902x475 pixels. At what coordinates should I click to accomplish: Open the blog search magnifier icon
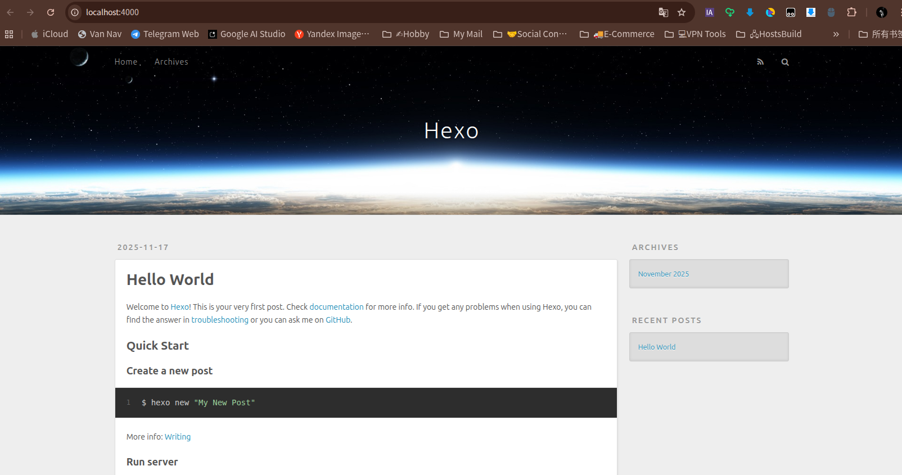click(785, 62)
